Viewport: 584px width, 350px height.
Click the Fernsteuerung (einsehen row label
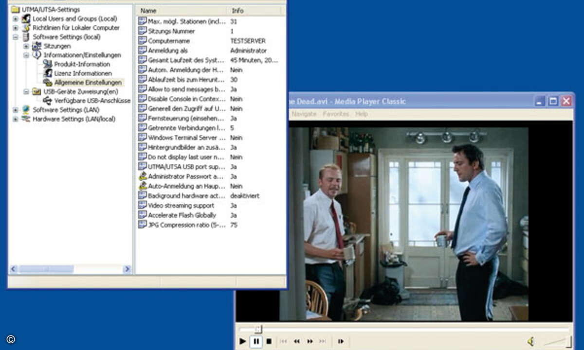pos(186,119)
